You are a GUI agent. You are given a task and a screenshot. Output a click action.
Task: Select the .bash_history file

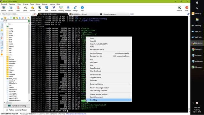pos(12,79)
